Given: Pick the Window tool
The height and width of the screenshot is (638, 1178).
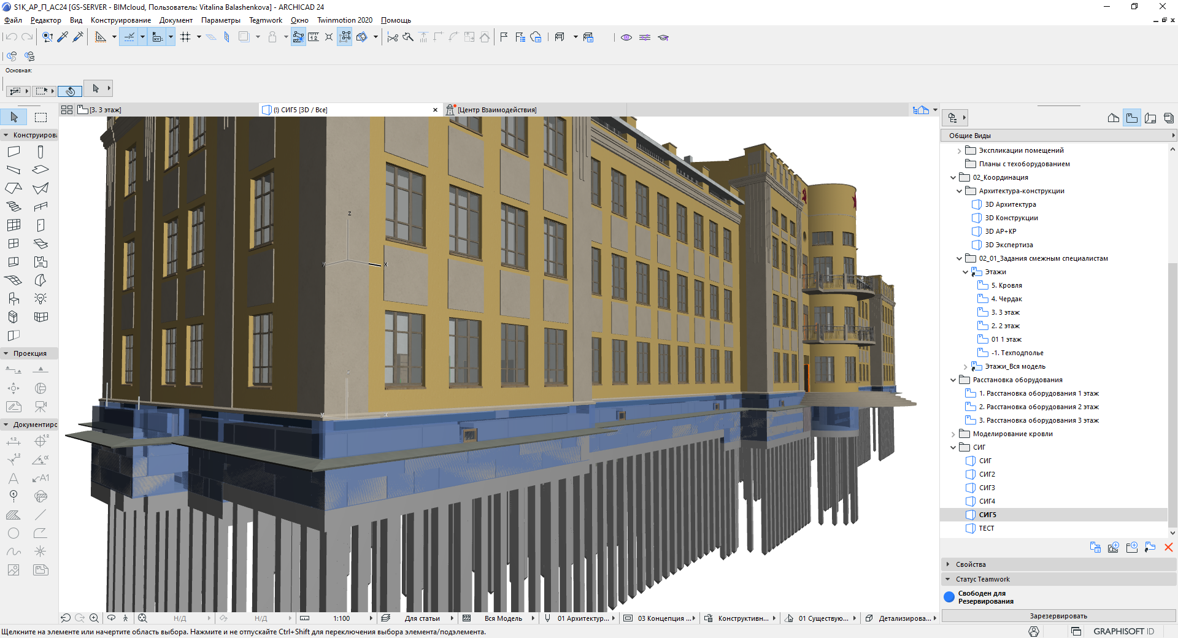Looking at the screenshot, I should 13,244.
